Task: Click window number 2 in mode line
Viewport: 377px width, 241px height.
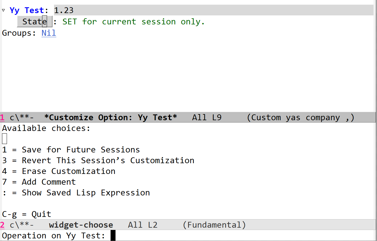Action: tap(2, 225)
